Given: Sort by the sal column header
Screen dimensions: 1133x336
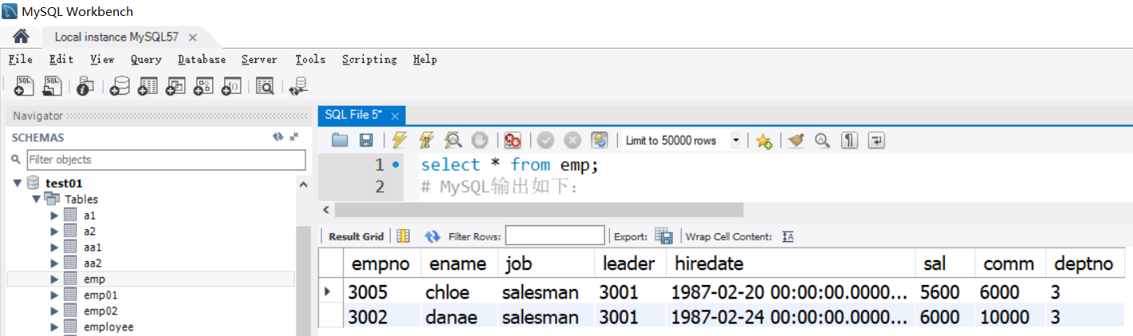Looking at the screenshot, I should point(945,264).
